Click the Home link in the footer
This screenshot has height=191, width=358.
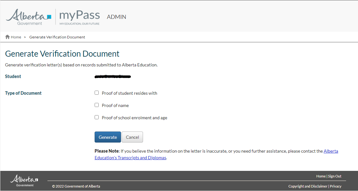(321, 176)
